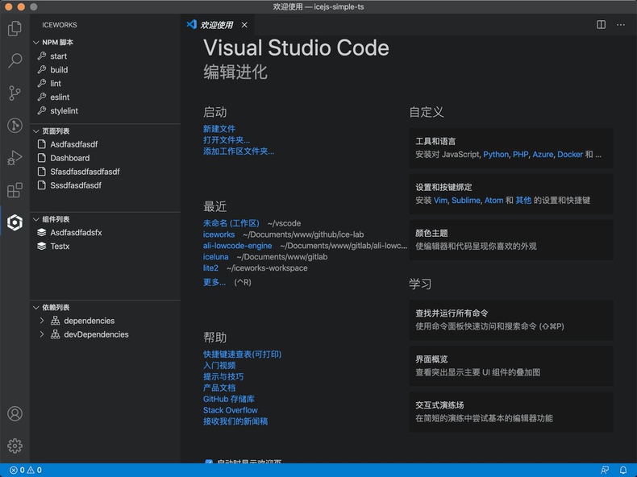Viewport: 637px width, 477px height.
Task: Toggle show welcome page on startup checkbox
Action: (209, 462)
